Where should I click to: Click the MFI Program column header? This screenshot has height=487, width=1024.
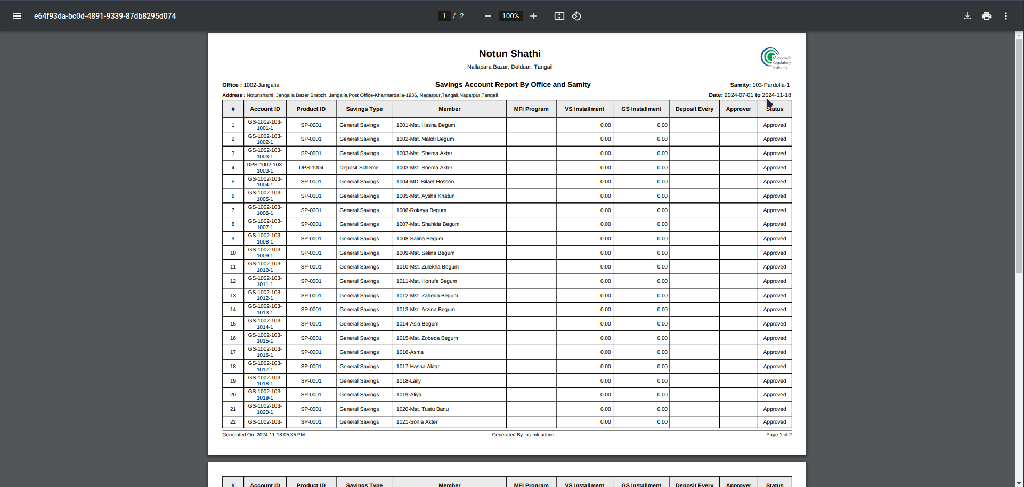pyautogui.click(x=531, y=109)
